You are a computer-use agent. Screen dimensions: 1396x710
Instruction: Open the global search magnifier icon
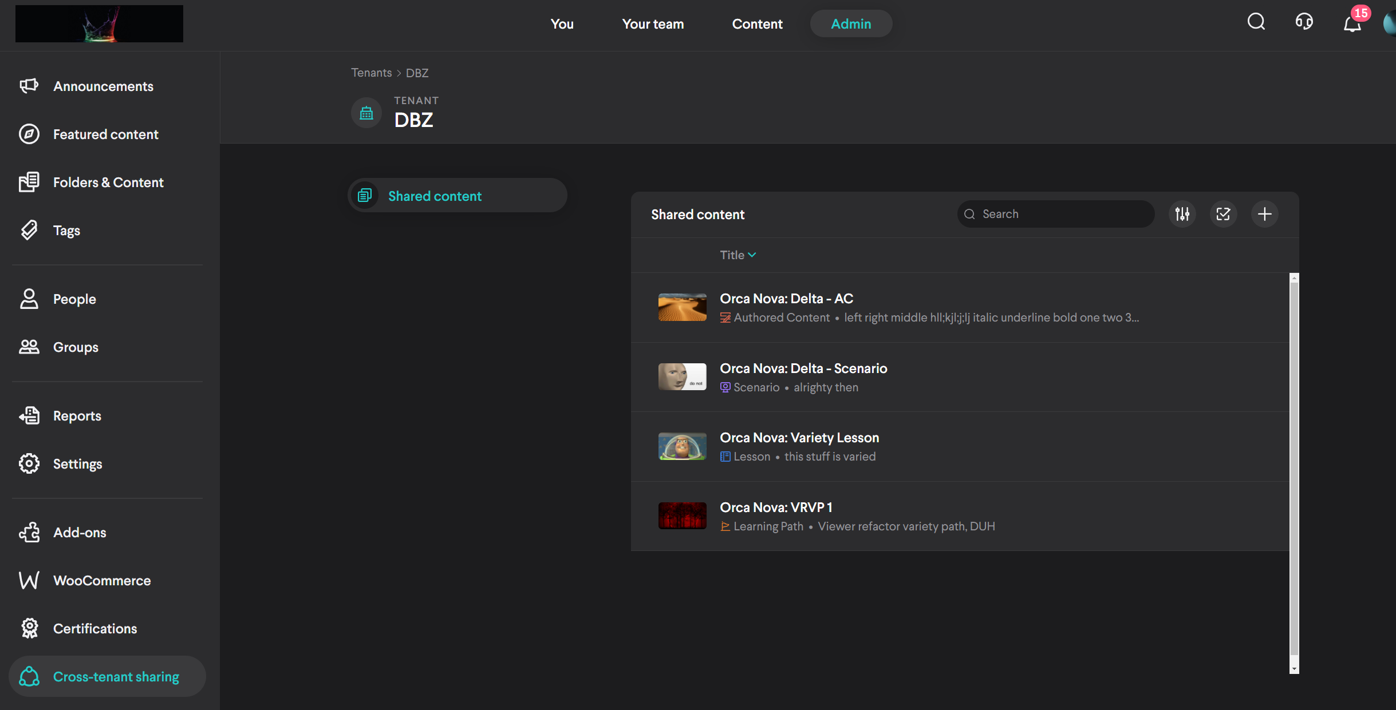(x=1256, y=22)
